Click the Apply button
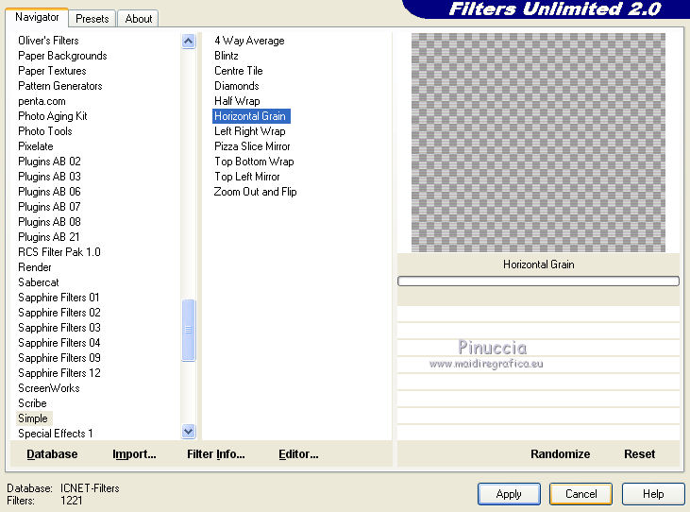The image size is (690, 512). 509,494
